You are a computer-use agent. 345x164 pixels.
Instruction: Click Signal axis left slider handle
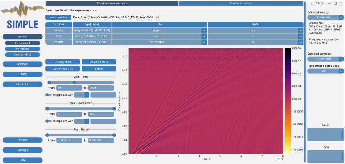click(47, 135)
